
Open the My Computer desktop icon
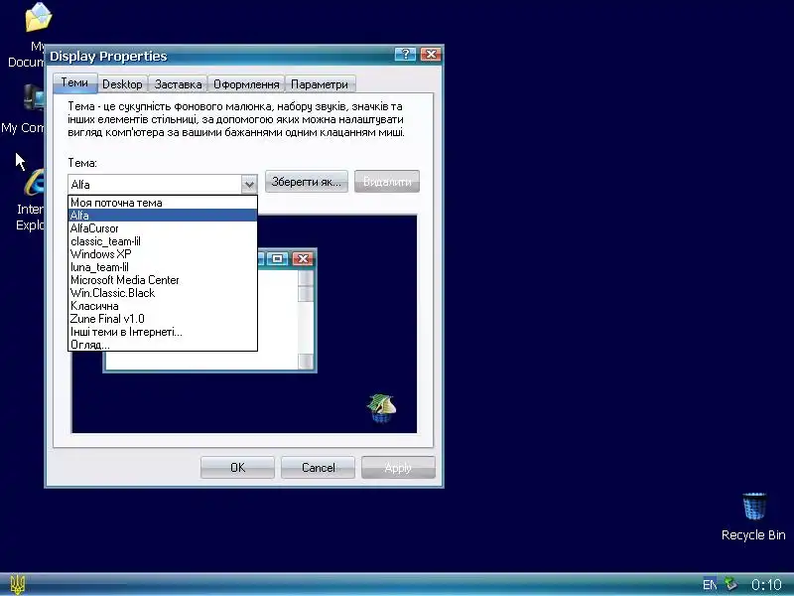pos(33,98)
